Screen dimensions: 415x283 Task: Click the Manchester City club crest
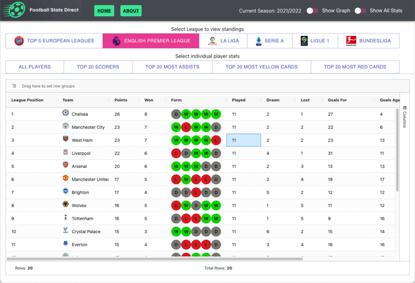tap(65, 126)
